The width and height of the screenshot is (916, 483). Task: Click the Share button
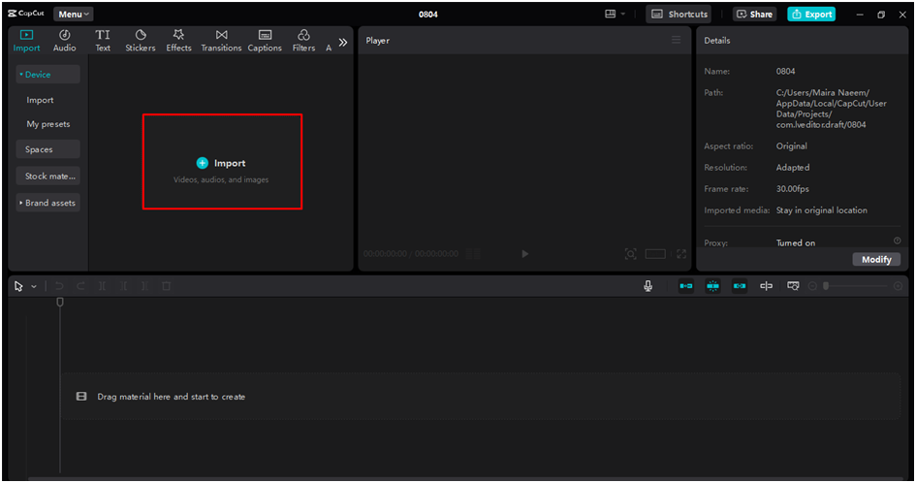coord(754,14)
